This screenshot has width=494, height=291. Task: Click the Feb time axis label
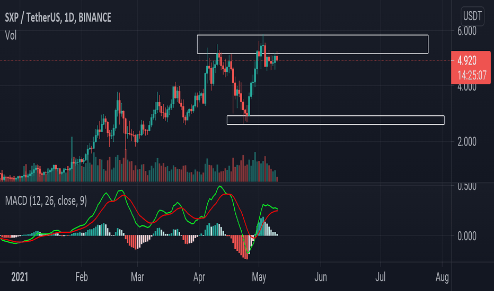point(81,277)
